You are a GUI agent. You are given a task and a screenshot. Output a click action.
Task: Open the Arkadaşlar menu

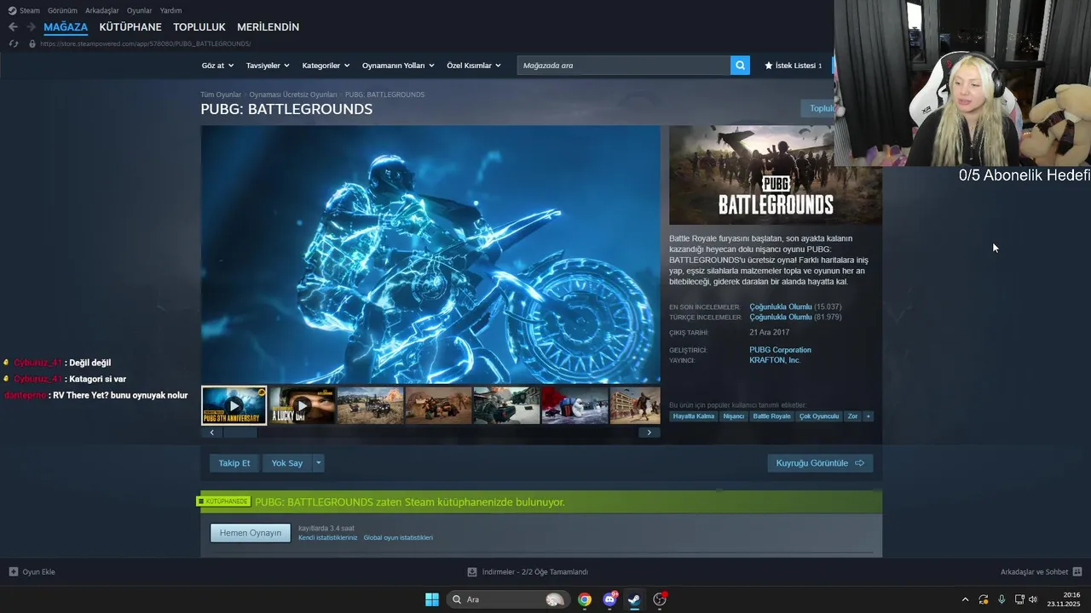(x=102, y=11)
